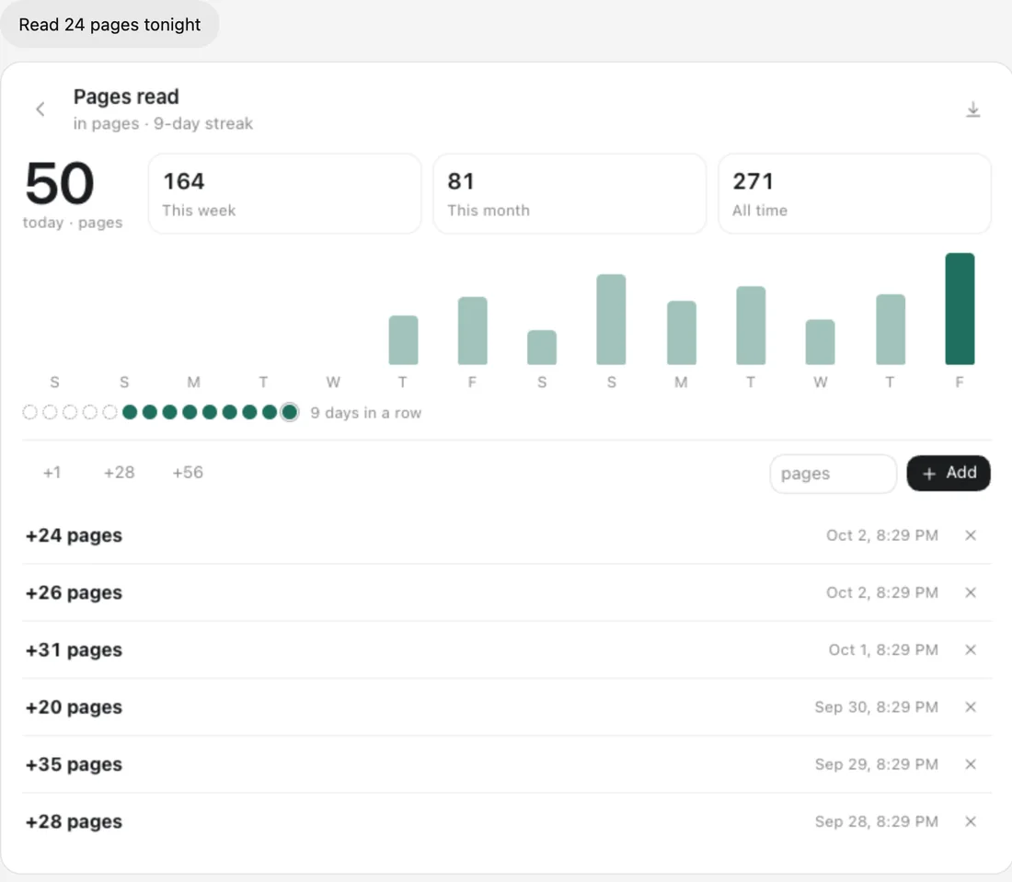Remove the +26 pages entry
The height and width of the screenshot is (882, 1012).
(970, 592)
